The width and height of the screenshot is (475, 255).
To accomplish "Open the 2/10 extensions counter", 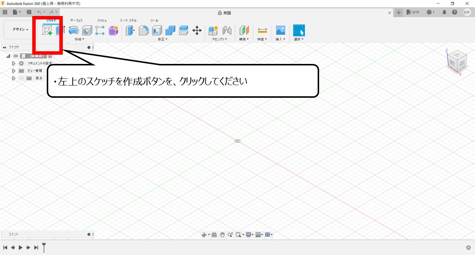I will (413, 12).
